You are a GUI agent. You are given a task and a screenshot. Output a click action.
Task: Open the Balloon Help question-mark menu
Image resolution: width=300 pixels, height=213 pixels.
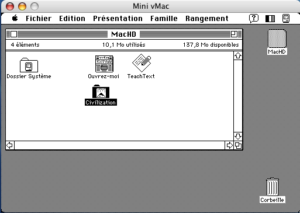tap(254, 19)
